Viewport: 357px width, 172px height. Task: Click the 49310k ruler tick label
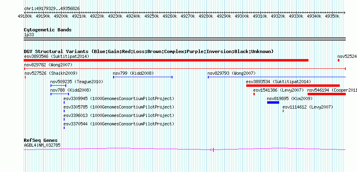pyautogui.click(x=260, y=16)
